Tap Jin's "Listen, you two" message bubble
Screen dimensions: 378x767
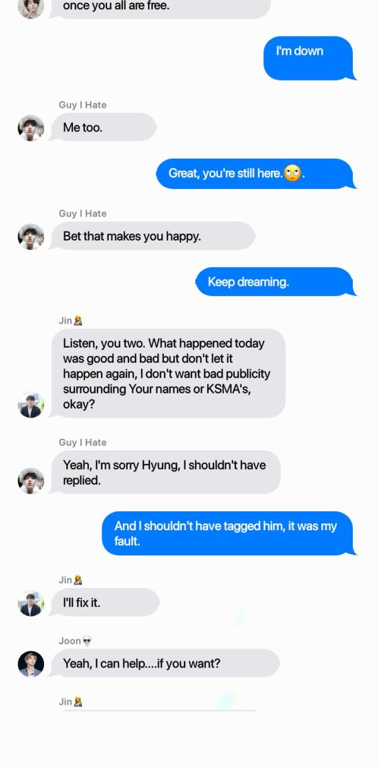click(x=168, y=373)
